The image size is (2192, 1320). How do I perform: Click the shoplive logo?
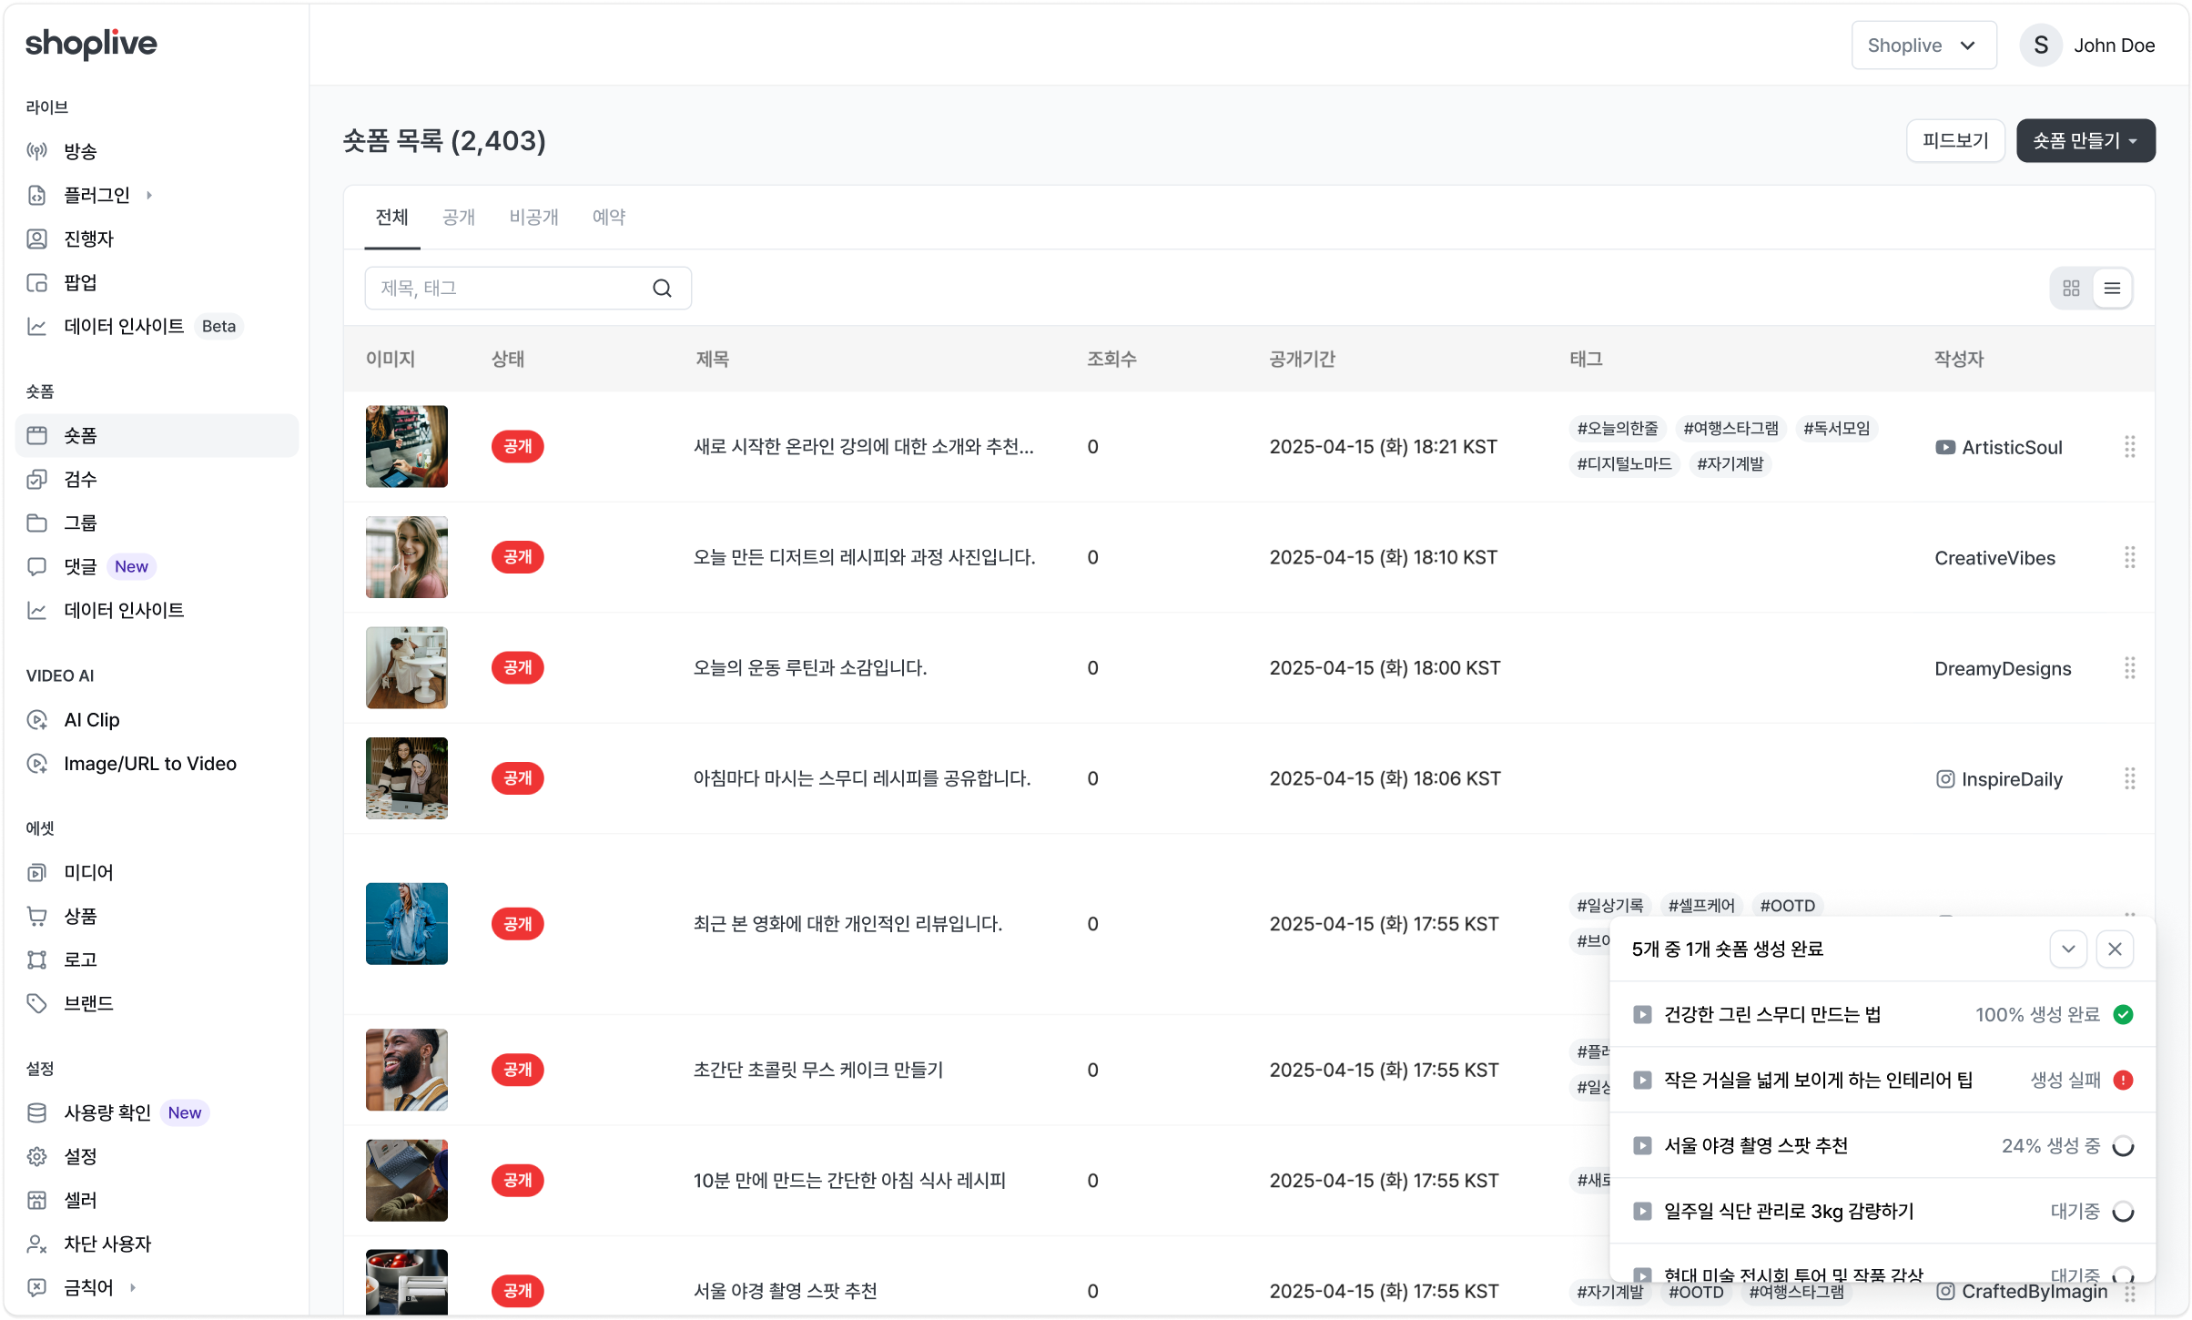click(x=91, y=44)
